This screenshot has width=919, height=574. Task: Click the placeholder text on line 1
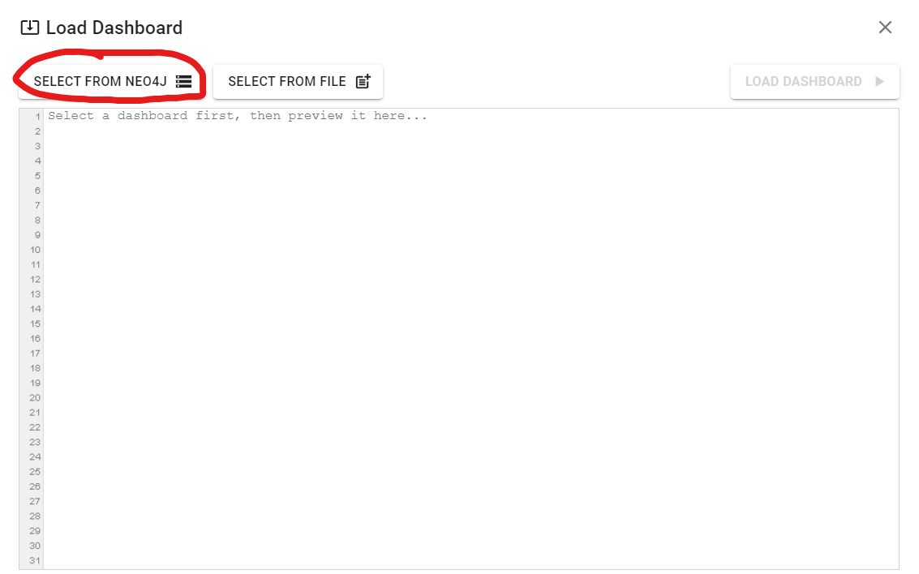(238, 116)
